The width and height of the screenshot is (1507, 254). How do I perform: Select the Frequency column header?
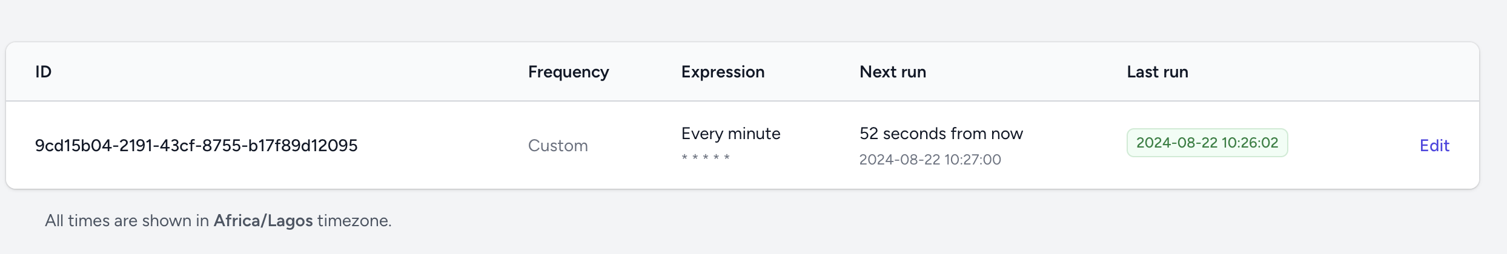pyautogui.click(x=568, y=72)
